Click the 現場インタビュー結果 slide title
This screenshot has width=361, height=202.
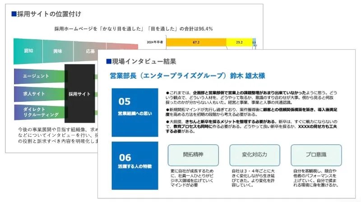coord(144,61)
